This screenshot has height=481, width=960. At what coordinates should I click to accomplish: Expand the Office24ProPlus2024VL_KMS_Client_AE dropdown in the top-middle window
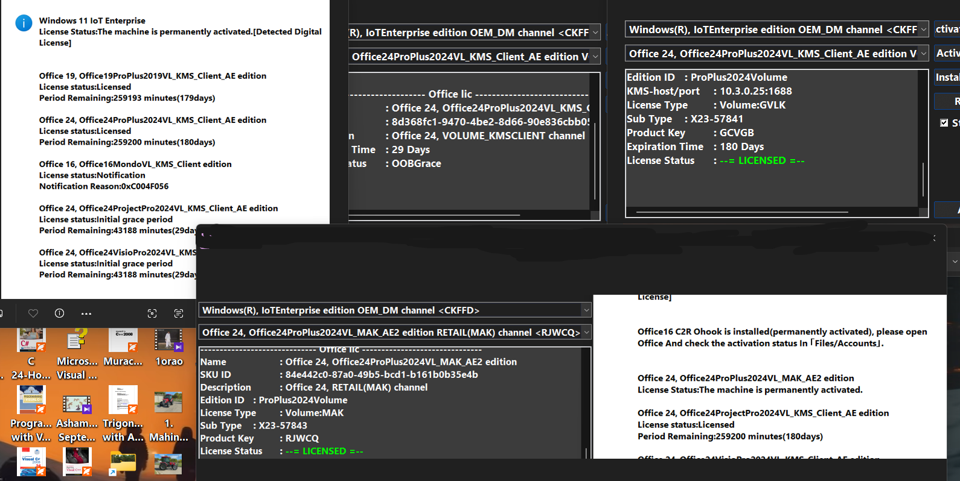[595, 57]
